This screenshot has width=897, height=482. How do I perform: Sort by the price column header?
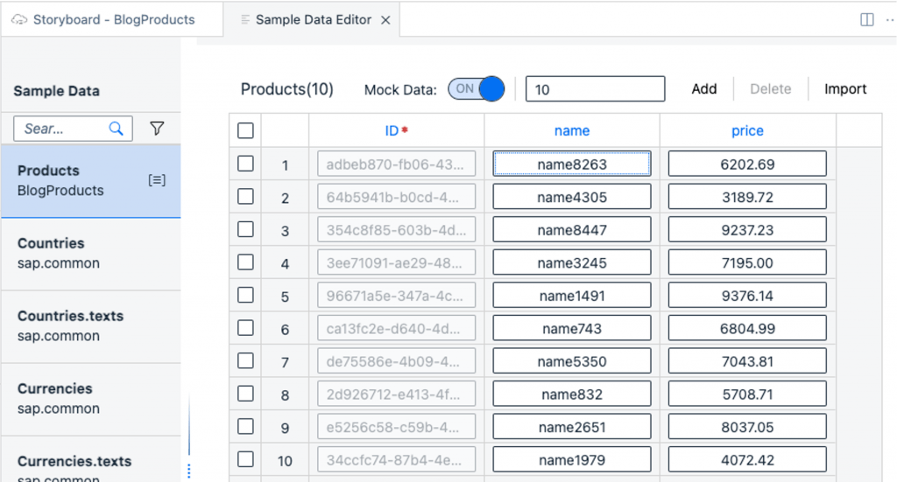tap(747, 131)
